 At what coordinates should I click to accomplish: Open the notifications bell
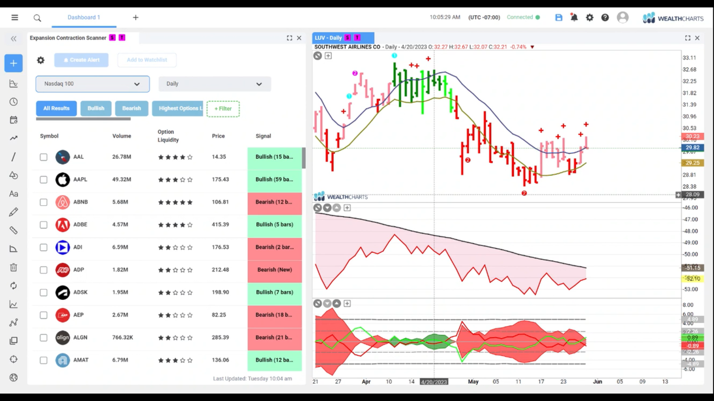[x=574, y=17]
